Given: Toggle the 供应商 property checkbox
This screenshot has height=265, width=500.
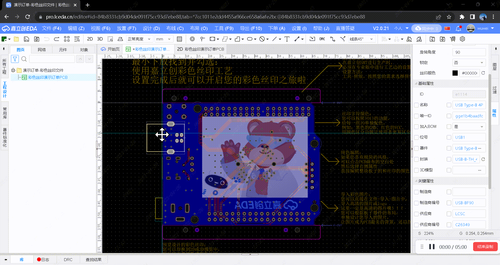Looking at the screenshot, I should (416, 214).
